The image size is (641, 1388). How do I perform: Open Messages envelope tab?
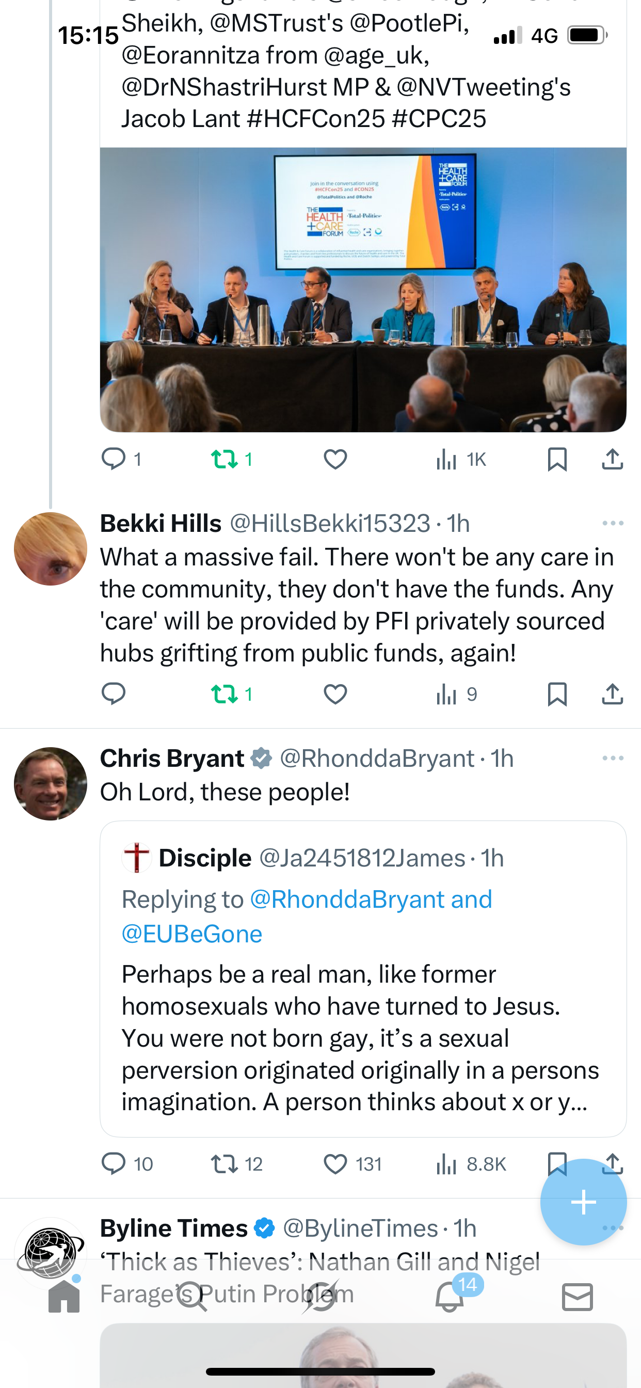click(x=577, y=1297)
